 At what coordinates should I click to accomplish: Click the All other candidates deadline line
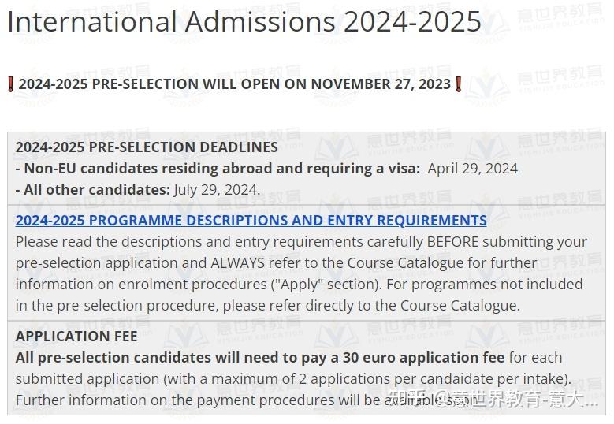[x=138, y=189]
